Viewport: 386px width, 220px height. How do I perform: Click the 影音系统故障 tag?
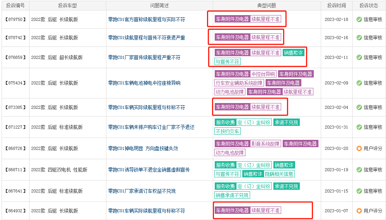266,144
